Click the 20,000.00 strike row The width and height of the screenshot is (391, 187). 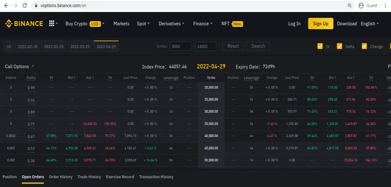click(x=195, y=88)
